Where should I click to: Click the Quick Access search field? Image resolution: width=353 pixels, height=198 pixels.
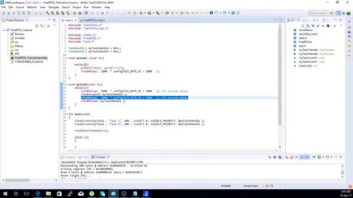(317, 13)
